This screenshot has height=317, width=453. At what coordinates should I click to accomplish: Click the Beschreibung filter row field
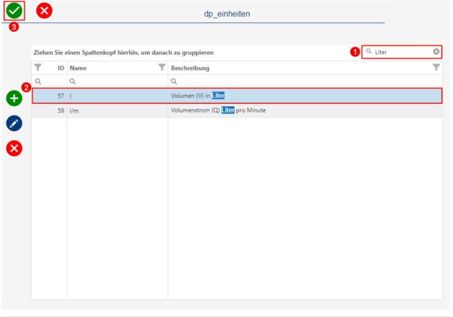click(x=305, y=82)
